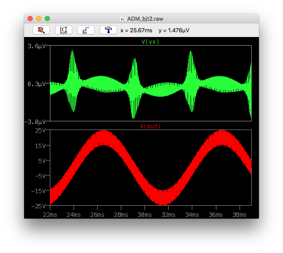Click the 30ms time axis label
Image resolution: width=283 pixels, height=253 pixels.
(x=145, y=215)
